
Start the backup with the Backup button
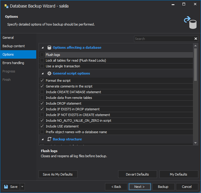pyautogui.click(x=163, y=186)
